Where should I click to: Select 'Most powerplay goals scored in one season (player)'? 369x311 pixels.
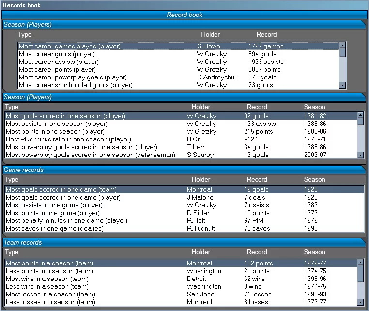(x=181, y=147)
